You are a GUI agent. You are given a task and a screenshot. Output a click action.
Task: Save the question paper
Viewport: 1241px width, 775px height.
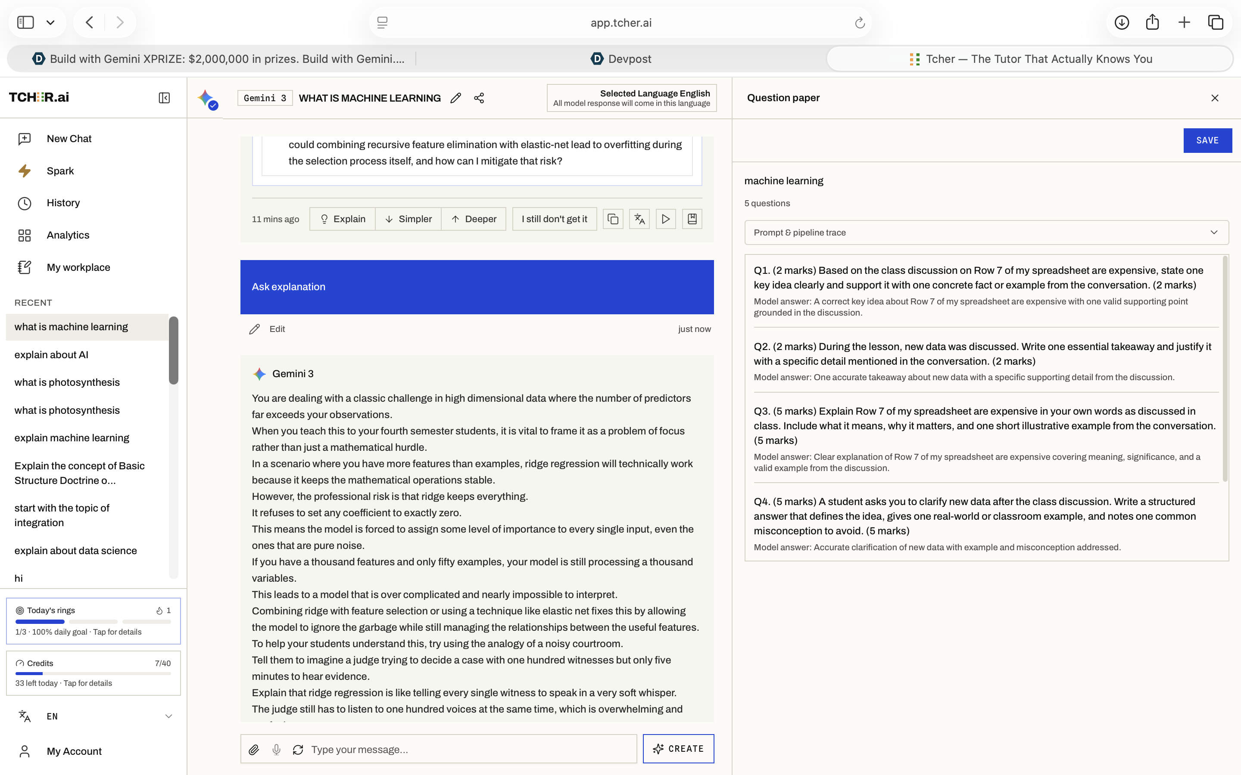tap(1207, 140)
